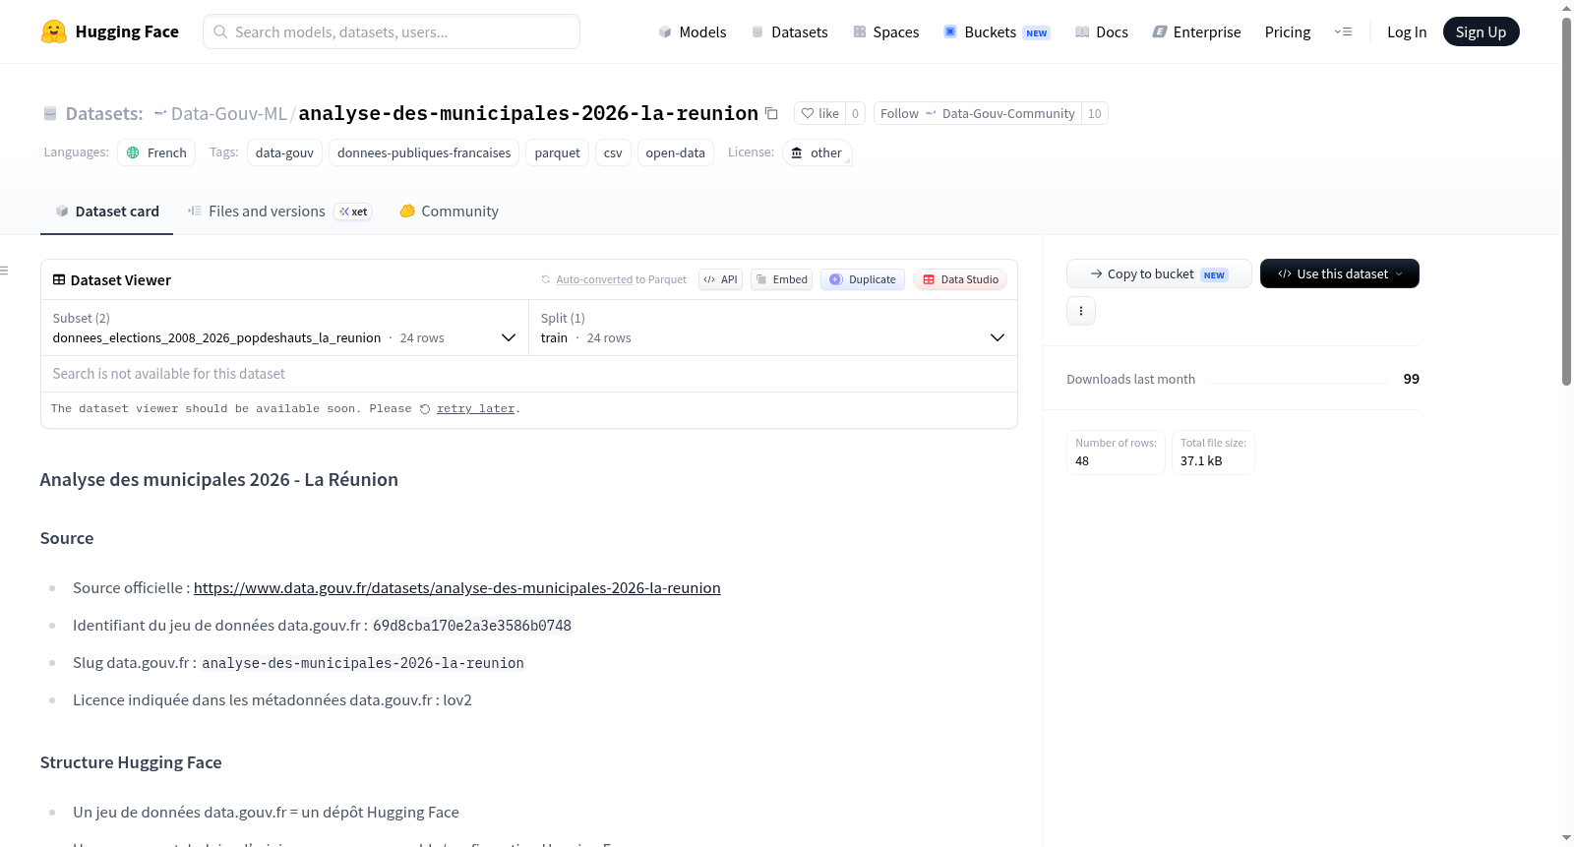Screen dimensions: 1574x847
Task: Toggle the left sidebar table of contents icon
Action: 5,271
